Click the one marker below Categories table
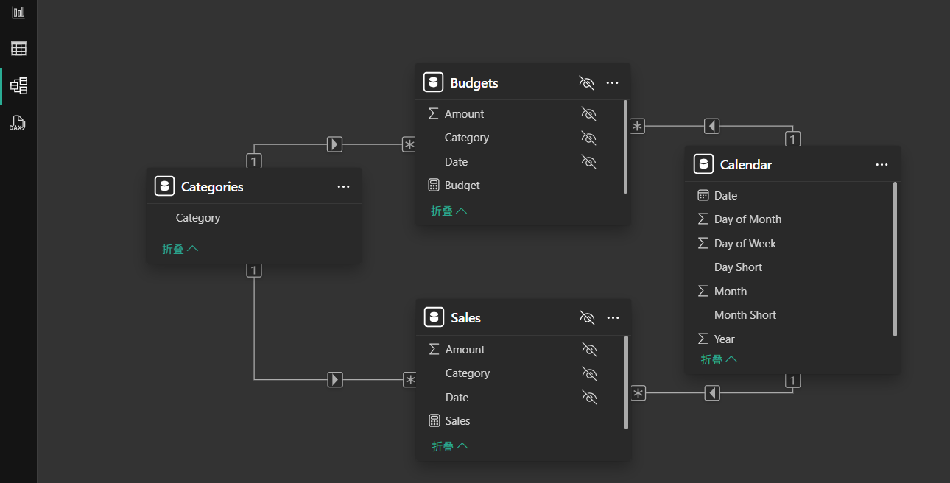Viewport: 950px width, 483px height. click(x=254, y=270)
